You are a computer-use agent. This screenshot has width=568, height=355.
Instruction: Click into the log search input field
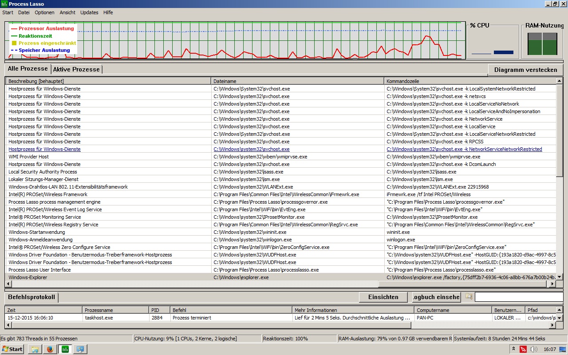(519, 297)
